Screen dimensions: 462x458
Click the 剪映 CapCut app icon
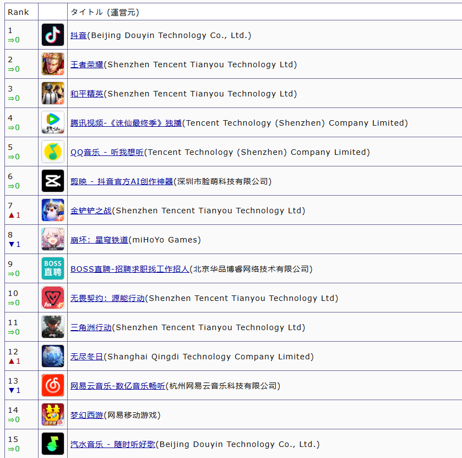click(53, 181)
